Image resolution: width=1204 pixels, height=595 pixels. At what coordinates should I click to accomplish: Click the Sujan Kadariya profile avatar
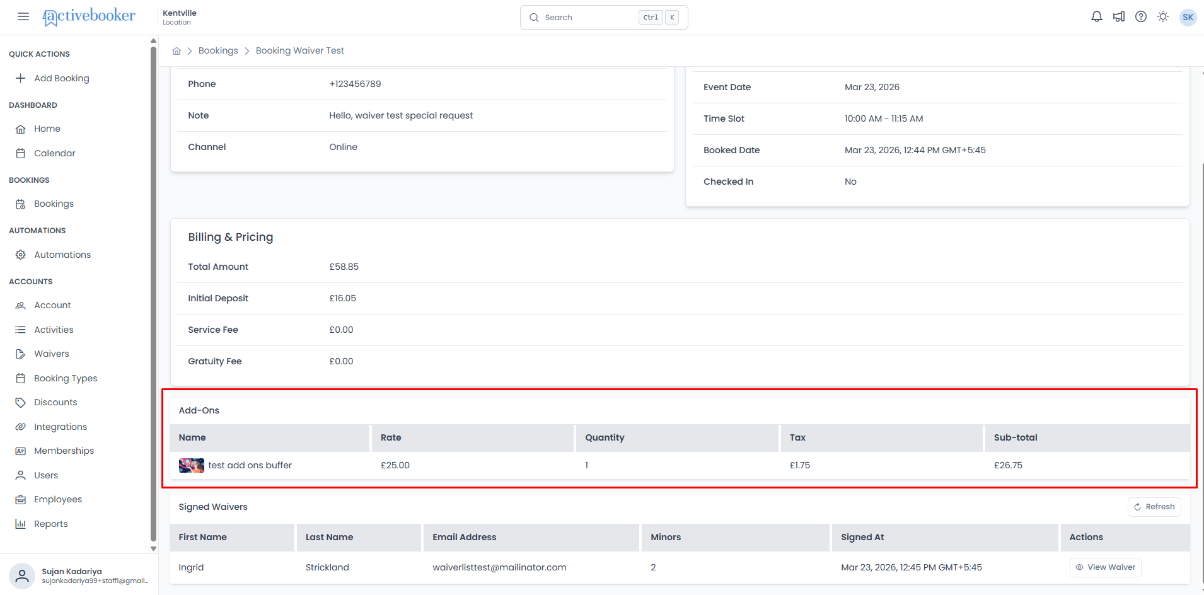pos(22,576)
